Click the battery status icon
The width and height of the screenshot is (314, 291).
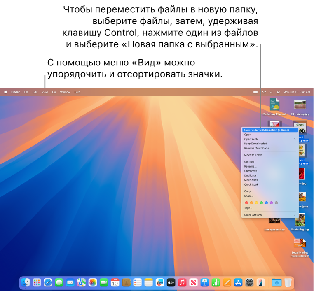point(255,92)
